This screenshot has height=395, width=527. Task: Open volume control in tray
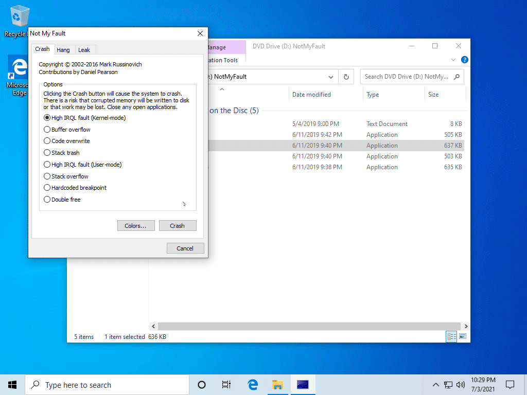(x=461, y=385)
